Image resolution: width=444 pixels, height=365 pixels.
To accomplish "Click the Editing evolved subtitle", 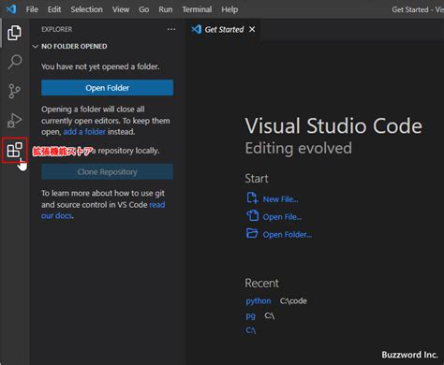I will point(298,148).
